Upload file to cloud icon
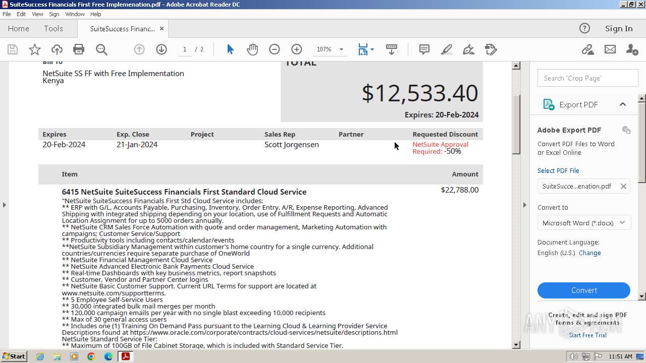The image size is (646, 363). 57,49
